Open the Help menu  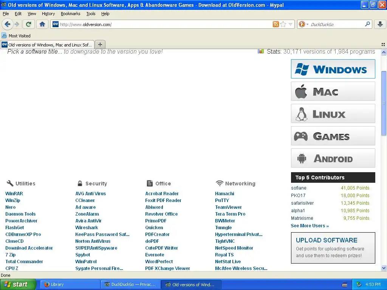105,14
